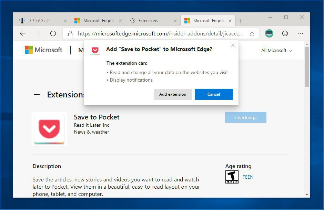Image resolution: width=324 pixels, height=210 pixels.
Task: Open the Settings and more ellipsis menu
Action: 300,33
